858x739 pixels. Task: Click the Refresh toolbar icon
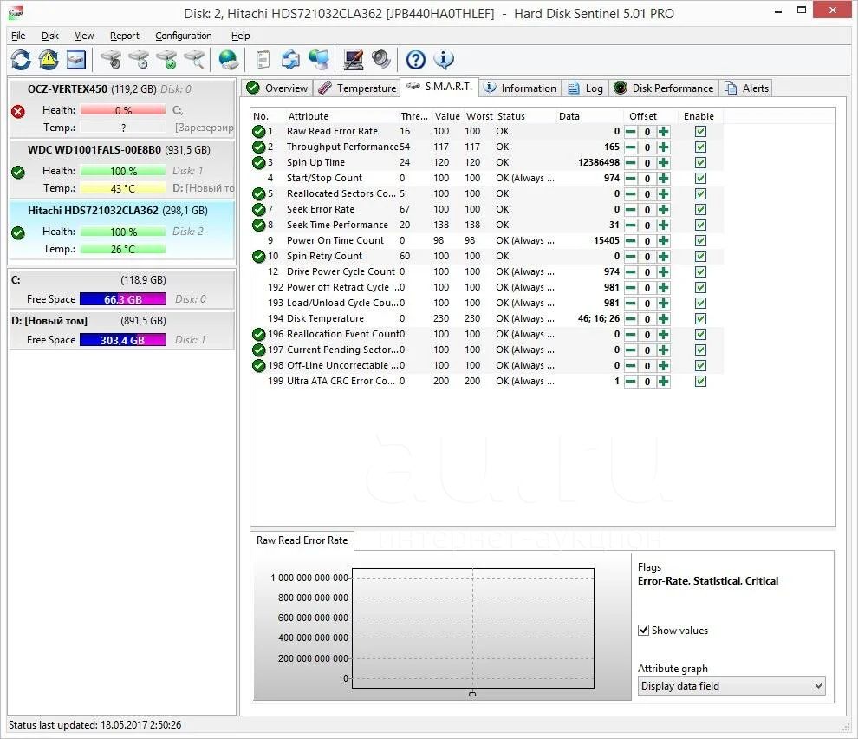point(21,59)
